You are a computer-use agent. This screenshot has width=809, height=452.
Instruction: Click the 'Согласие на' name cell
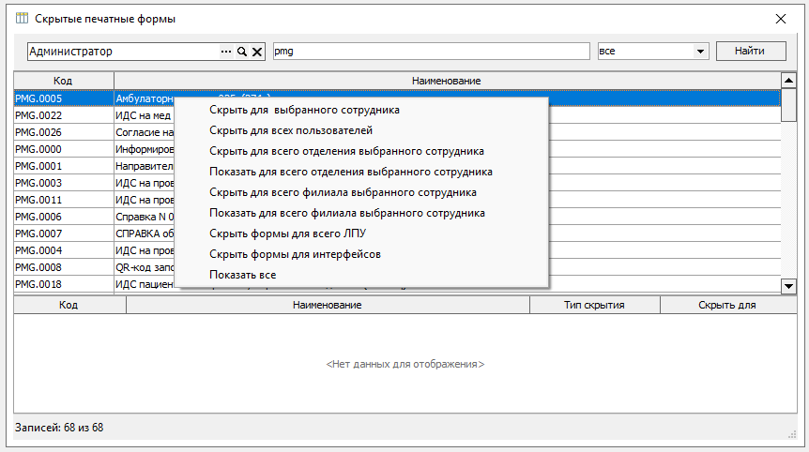pyautogui.click(x=145, y=132)
